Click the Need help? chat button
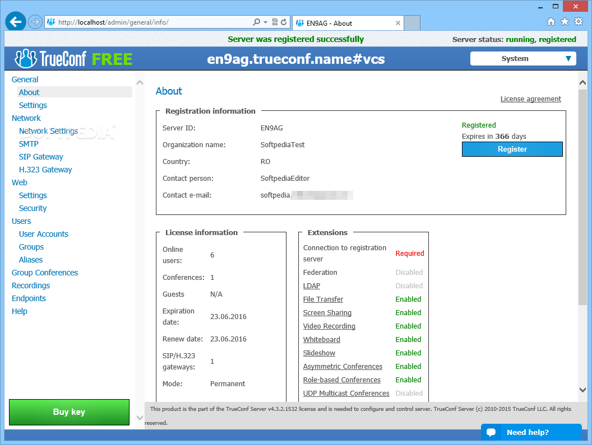Image resolution: width=592 pixels, height=445 pixels. [x=531, y=432]
